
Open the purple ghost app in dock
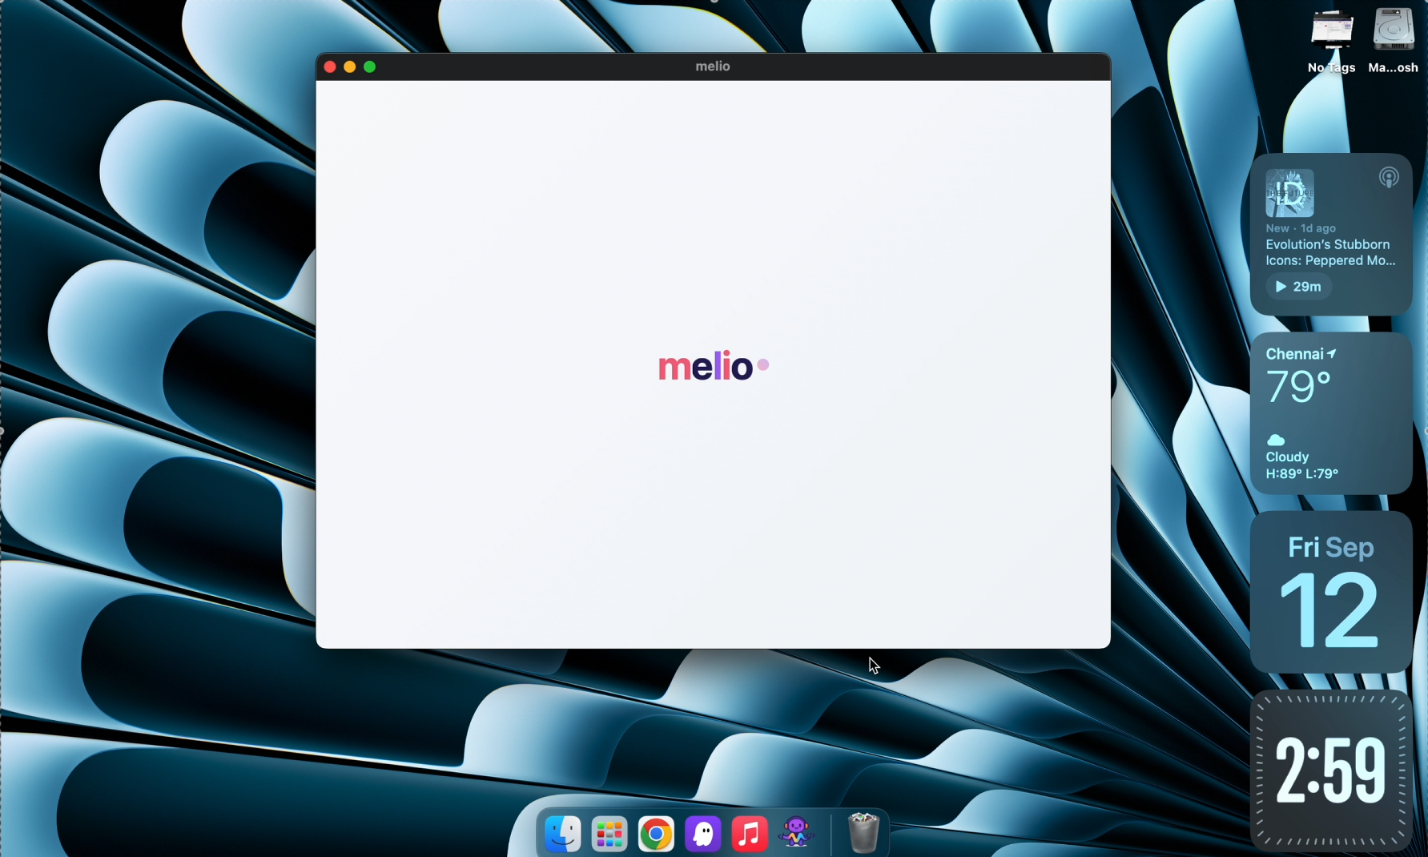(x=703, y=835)
